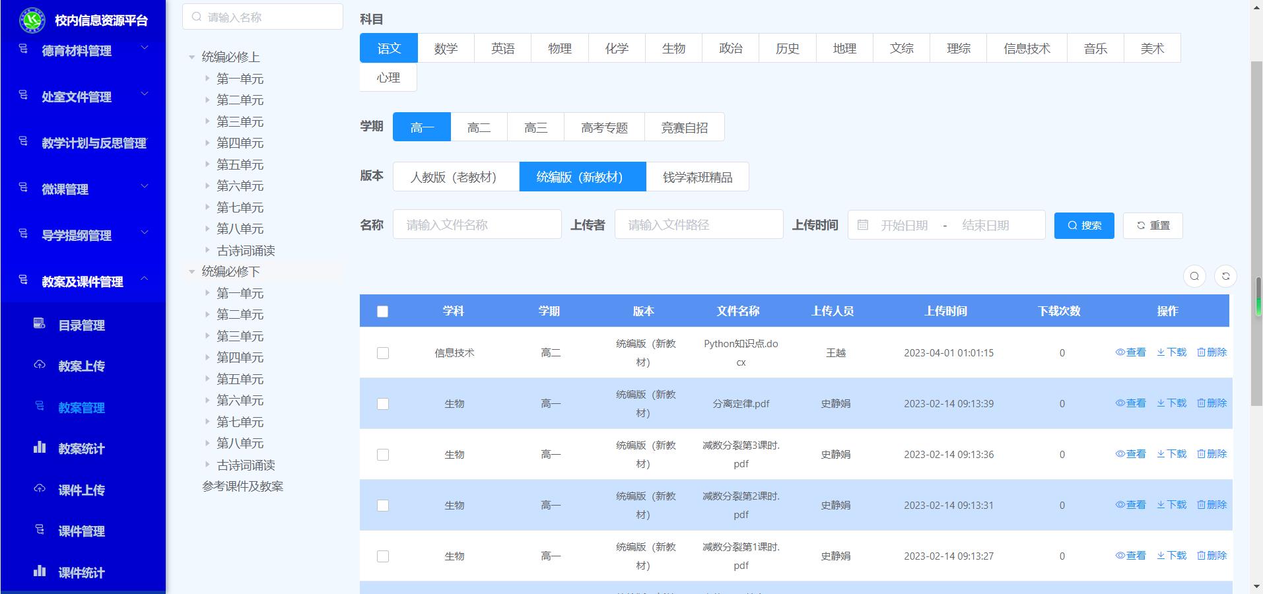Toggle the select-all checkbox in the table header
The width and height of the screenshot is (1263, 594).
pos(382,312)
